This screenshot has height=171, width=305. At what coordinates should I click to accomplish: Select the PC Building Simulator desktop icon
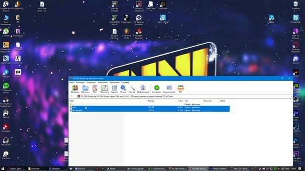pyautogui.click(x=139, y=20)
